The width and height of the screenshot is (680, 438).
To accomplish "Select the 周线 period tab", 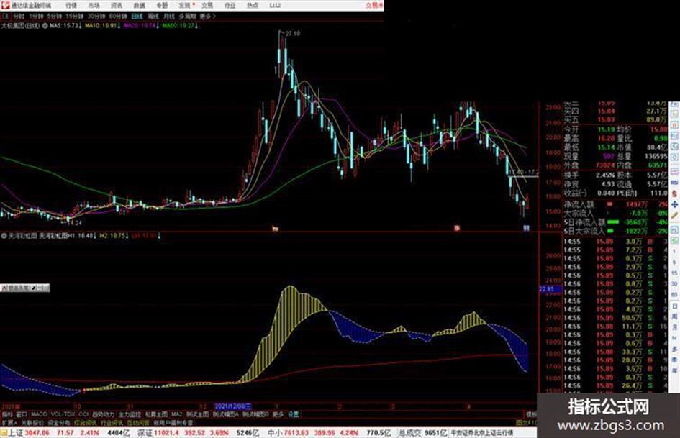I will click(x=153, y=16).
